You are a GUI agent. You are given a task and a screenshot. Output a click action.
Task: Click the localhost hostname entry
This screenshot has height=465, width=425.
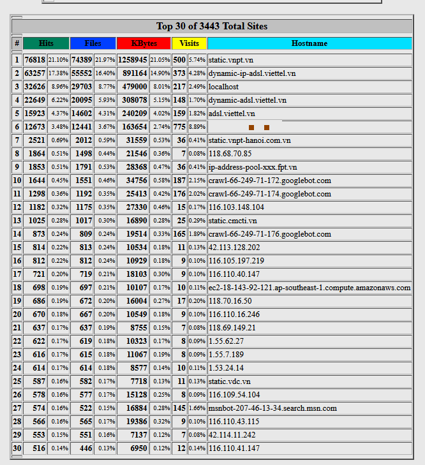pos(224,87)
